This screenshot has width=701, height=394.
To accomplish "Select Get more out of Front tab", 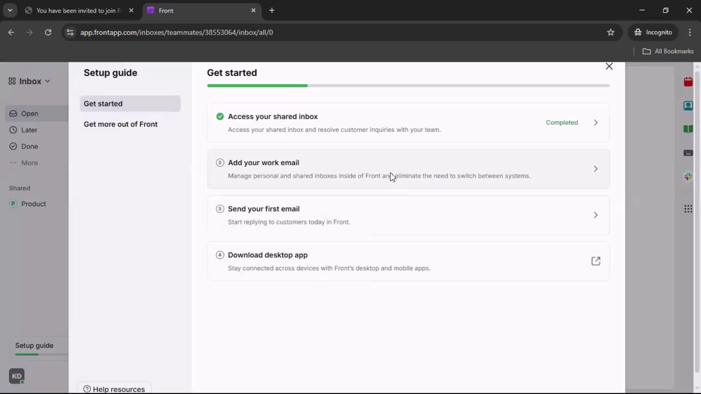I will [120, 124].
